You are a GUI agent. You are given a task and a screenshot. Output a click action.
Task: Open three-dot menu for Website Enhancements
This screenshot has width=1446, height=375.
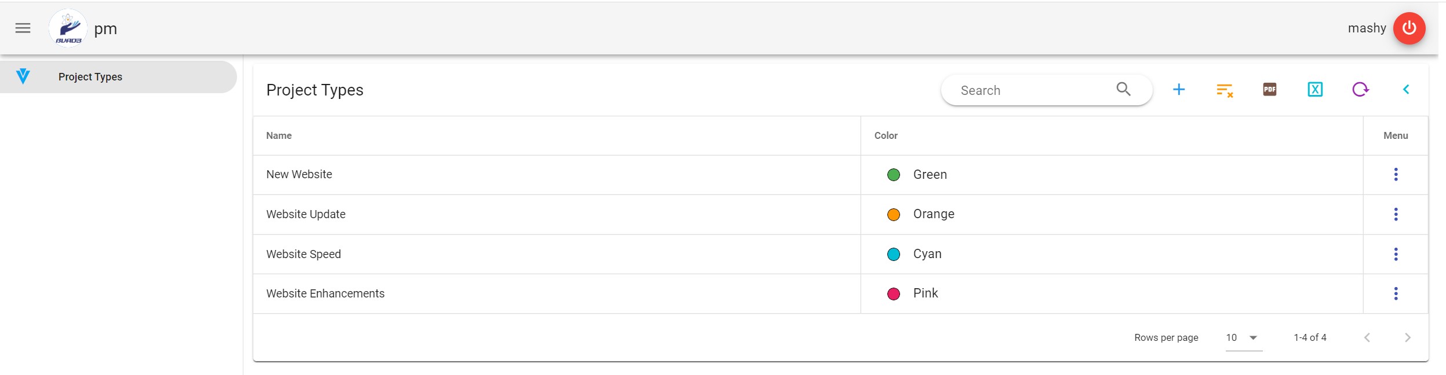tap(1396, 293)
